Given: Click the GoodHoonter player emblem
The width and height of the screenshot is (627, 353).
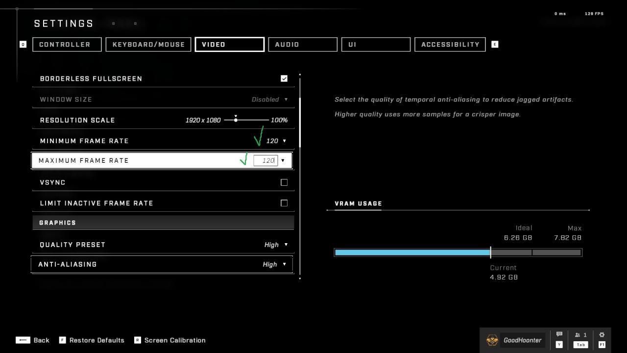Looking at the screenshot, I should tap(492, 340).
